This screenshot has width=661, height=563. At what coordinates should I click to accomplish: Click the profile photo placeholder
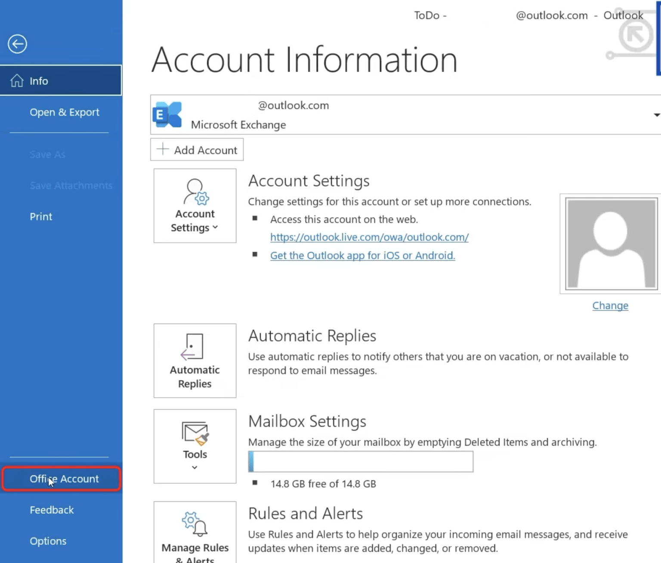[x=610, y=244]
